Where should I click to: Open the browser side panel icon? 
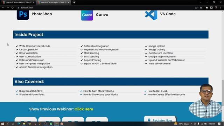point(211,8)
